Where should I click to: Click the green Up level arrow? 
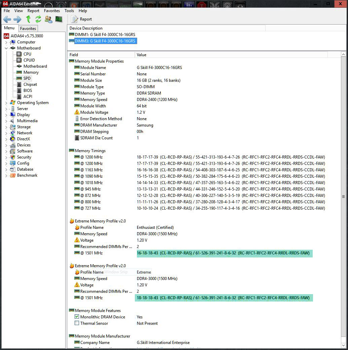pos(28,19)
